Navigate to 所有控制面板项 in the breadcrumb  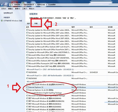29,5
